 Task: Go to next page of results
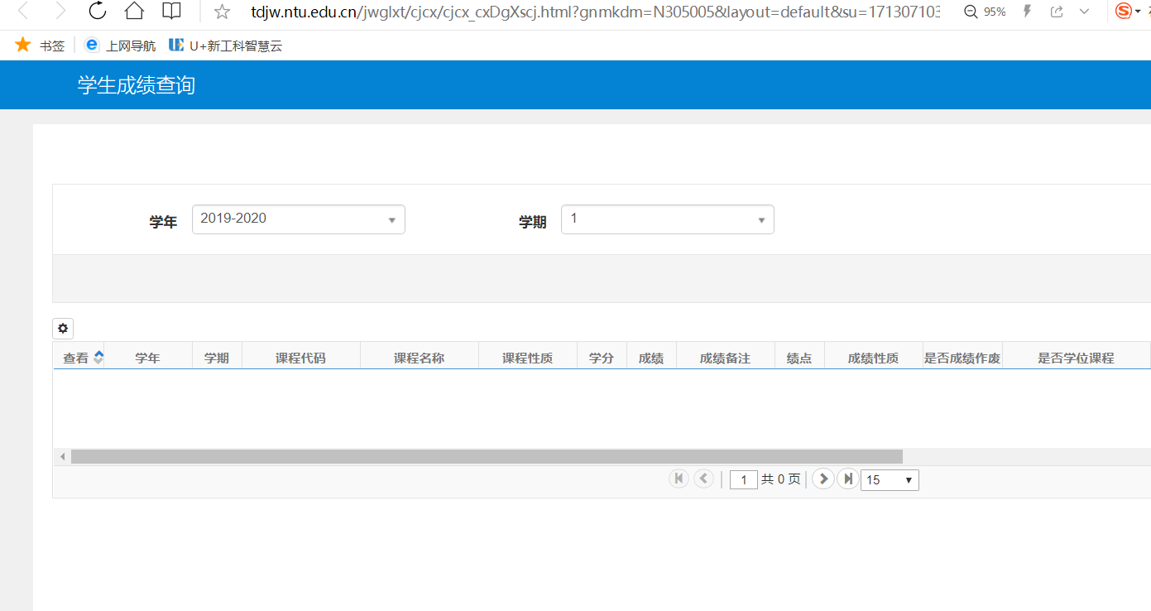[822, 479]
